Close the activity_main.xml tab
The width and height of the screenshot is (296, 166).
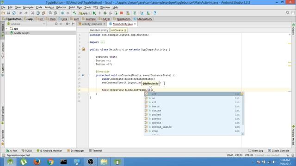pos(104,24)
